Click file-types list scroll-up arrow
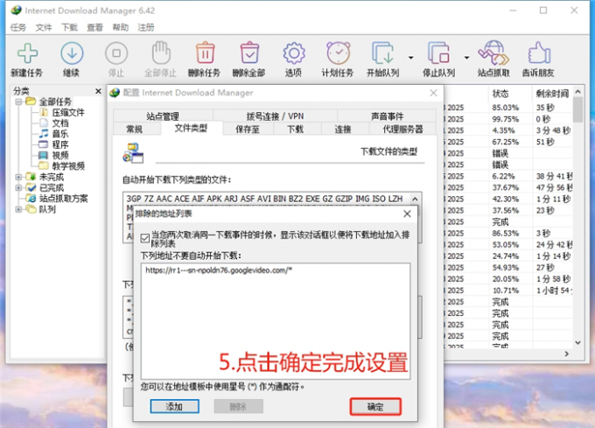 coord(415,199)
